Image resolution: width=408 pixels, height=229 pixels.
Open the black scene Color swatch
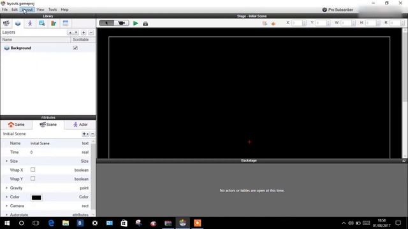coord(36,198)
